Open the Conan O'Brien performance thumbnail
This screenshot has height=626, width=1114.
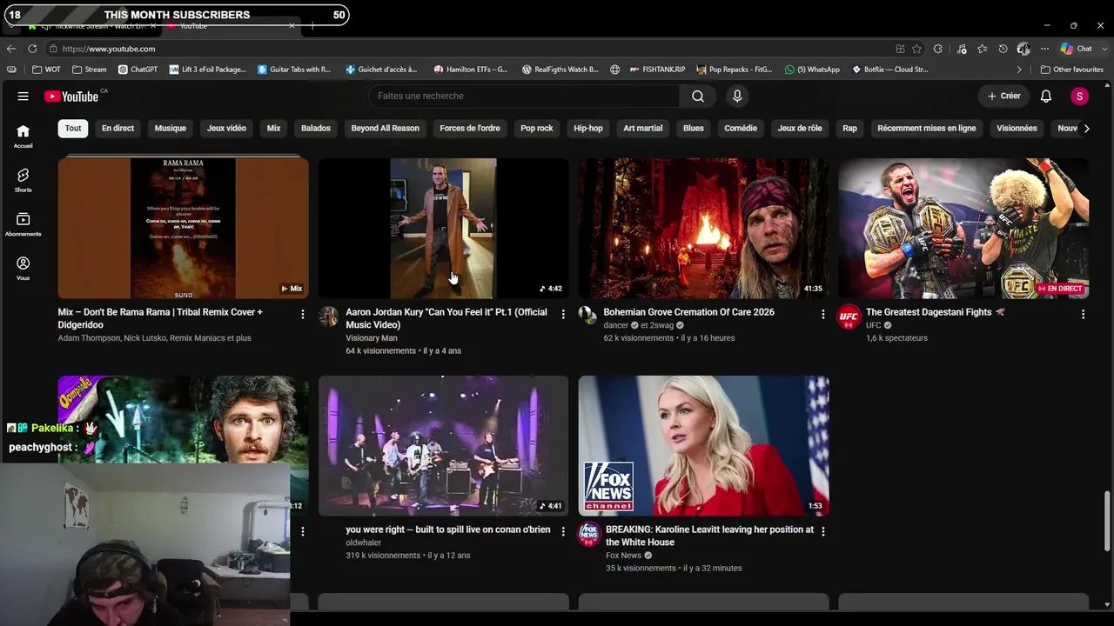point(443,446)
